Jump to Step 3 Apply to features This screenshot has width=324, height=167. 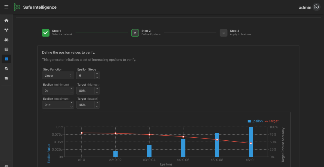(223, 33)
